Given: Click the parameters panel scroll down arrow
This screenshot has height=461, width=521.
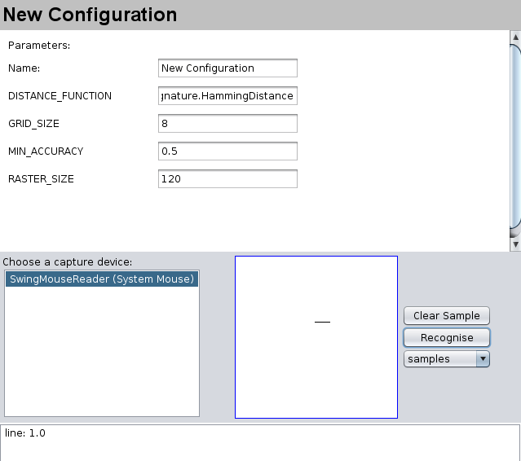Looking at the screenshot, I should point(514,244).
